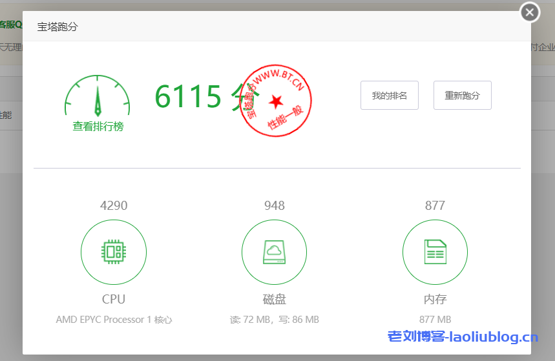This screenshot has height=361, width=555.
Task: Close the 宝塔跑分 dialog with the X button
Action: (x=530, y=12)
